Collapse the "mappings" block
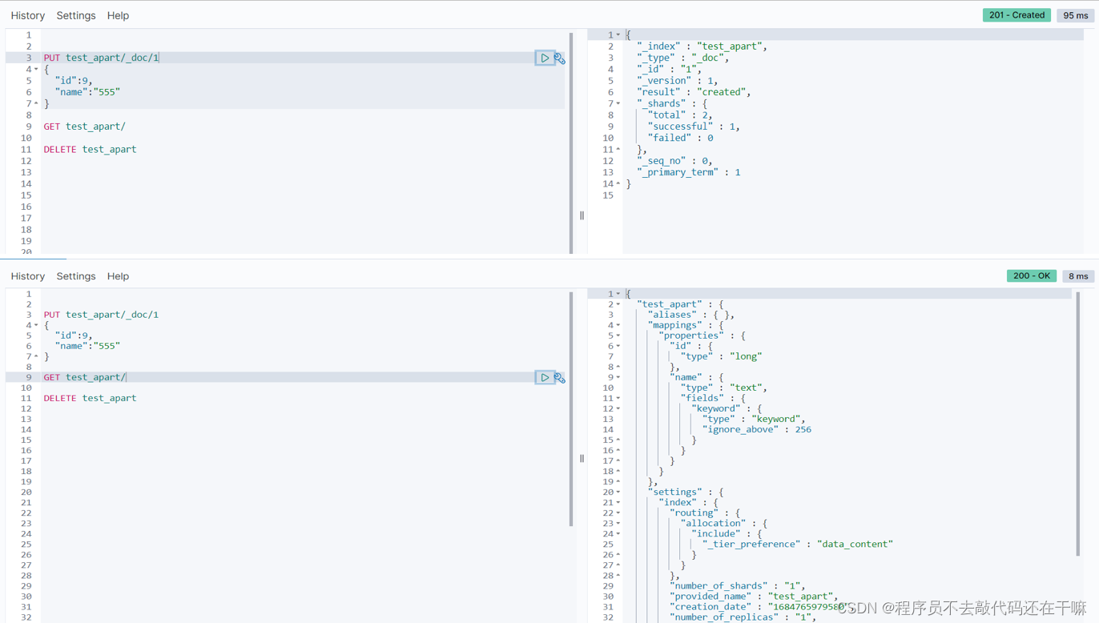 (618, 325)
